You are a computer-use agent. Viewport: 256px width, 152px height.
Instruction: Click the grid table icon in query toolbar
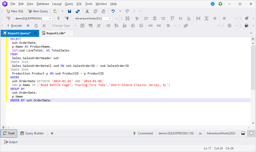point(168,26)
